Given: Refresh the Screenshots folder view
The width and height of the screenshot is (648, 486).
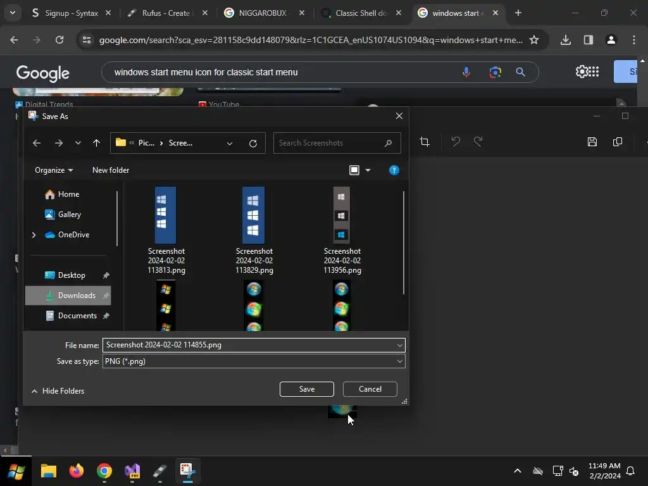Looking at the screenshot, I should pyautogui.click(x=253, y=143).
